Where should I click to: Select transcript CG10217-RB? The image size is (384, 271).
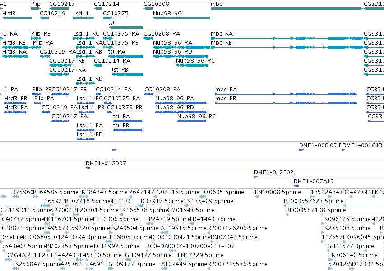[67, 61]
